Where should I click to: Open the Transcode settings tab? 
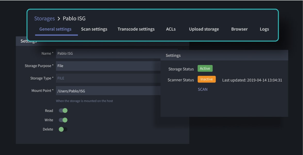coord(136,29)
